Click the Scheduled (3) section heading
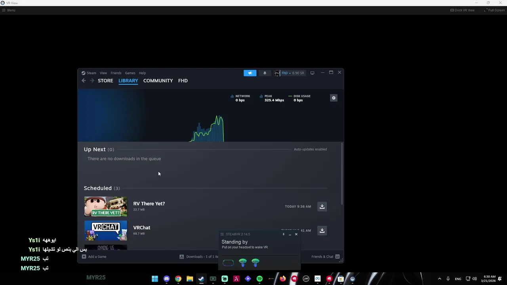The image size is (507, 285). [102, 188]
